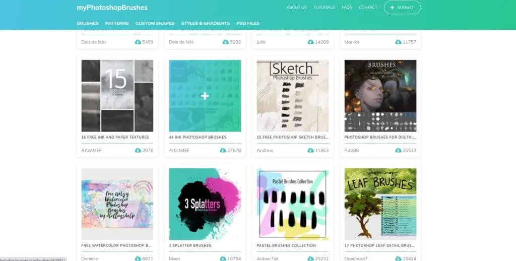
Task: Open the PSD Files category
Action: point(248,23)
